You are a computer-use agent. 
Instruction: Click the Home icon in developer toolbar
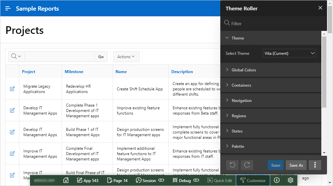pyautogui.click(x=66, y=180)
